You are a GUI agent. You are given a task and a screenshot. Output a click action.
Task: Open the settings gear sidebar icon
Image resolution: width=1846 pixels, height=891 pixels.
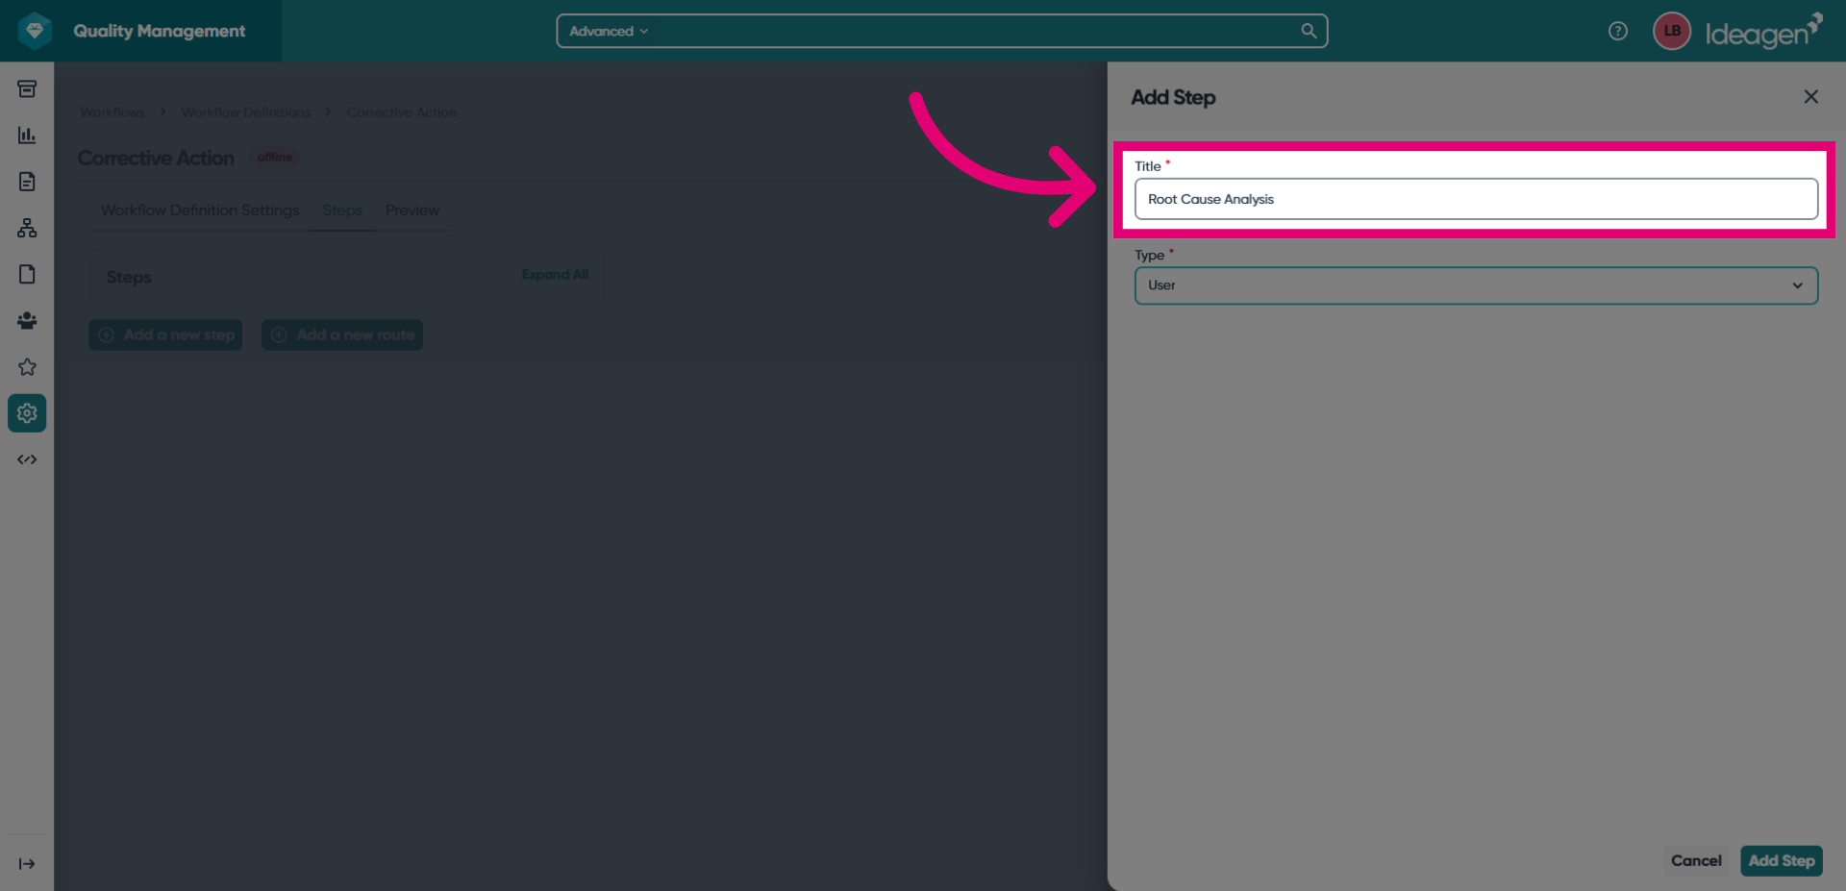pyautogui.click(x=27, y=413)
